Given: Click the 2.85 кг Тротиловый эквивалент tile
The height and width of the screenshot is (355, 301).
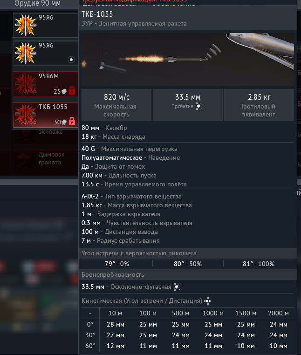Looking at the screenshot, I should coord(259,105).
